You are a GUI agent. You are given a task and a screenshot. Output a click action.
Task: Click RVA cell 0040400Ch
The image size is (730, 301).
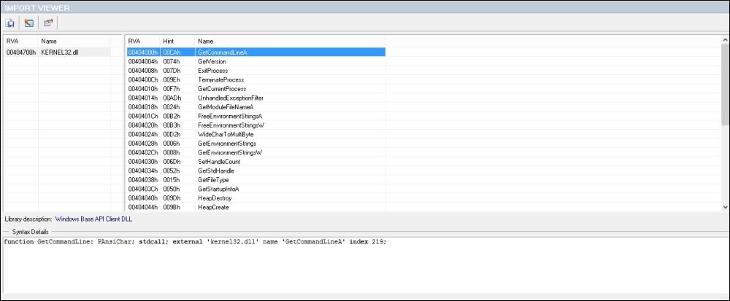coord(143,80)
